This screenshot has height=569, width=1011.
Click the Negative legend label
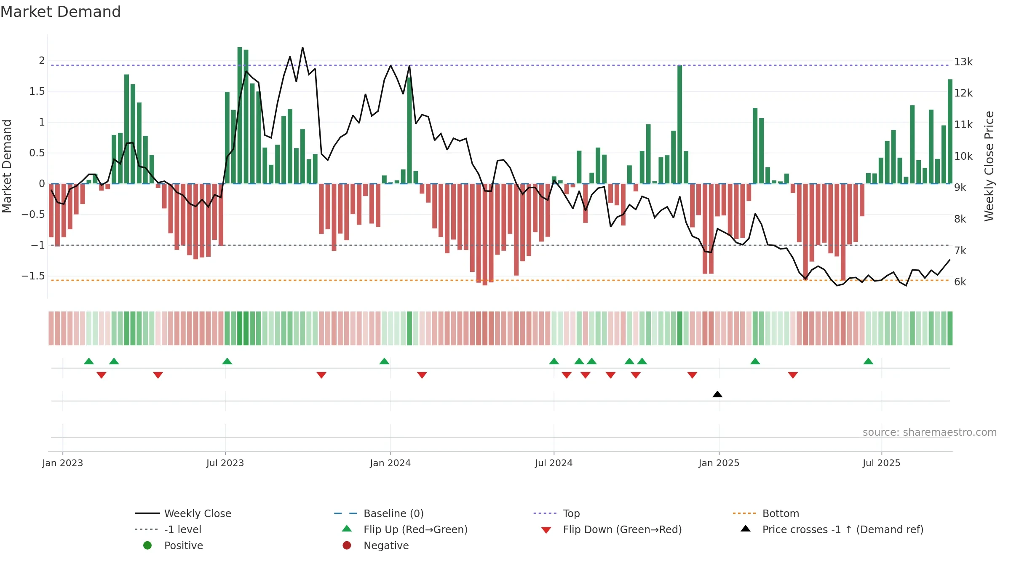point(386,545)
